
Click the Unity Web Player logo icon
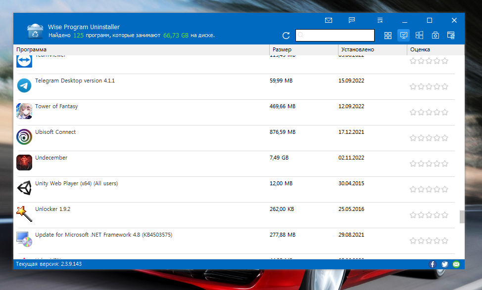pos(24,188)
